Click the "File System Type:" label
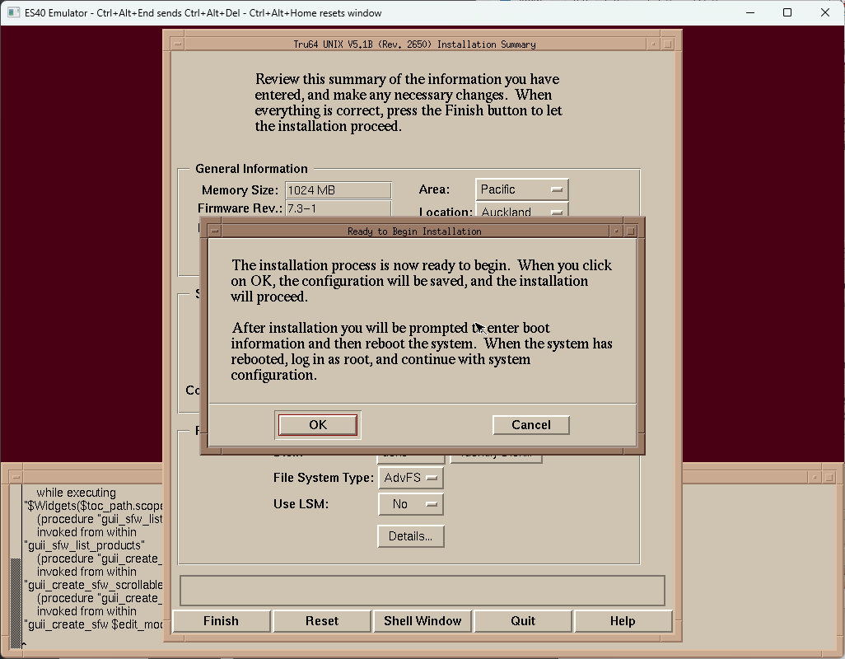Image resolution: width=845 pixels, height=659 pixels. click(x=324, y=478)
